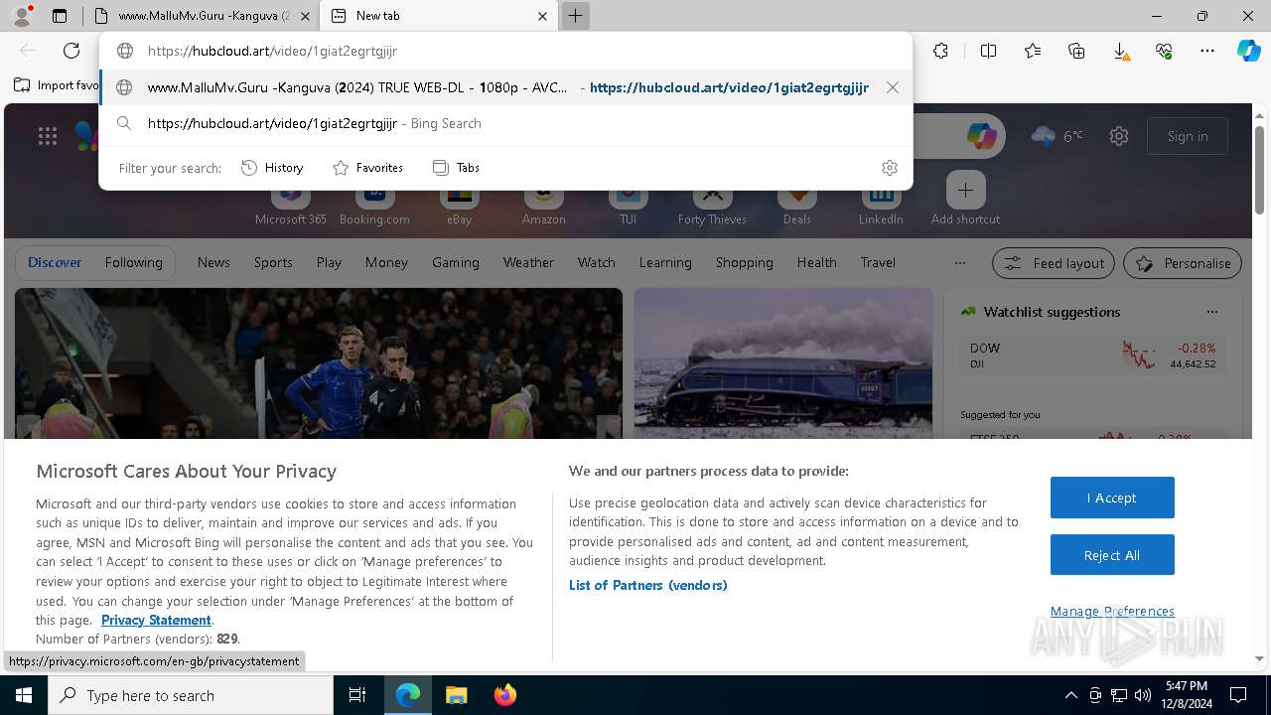Select the Bing Search suggestion
This screenshot has width=1271, height=715.
(x=505, y=123)
